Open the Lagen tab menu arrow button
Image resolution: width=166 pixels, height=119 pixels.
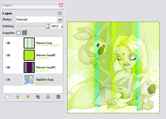pyautogui.click(x=60, y=13)
